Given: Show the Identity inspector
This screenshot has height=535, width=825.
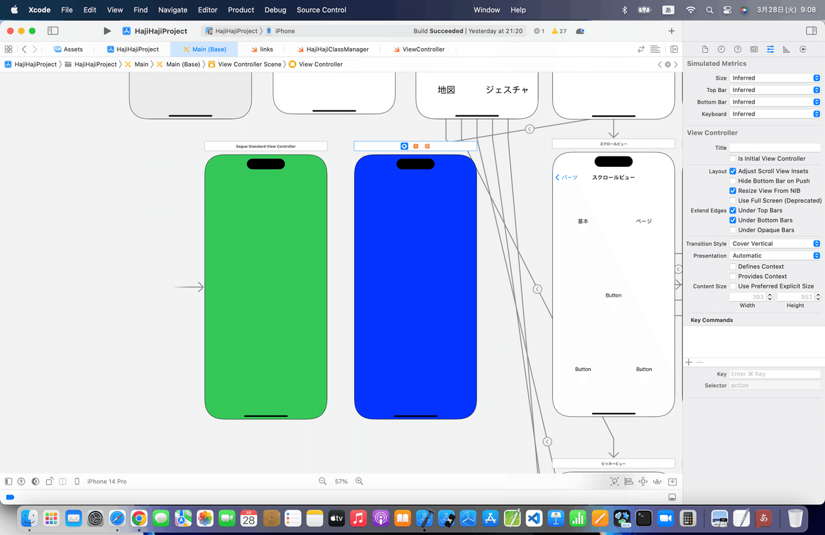Looking at the screenshot, I should pyautogui.click(x=754, y=49).
